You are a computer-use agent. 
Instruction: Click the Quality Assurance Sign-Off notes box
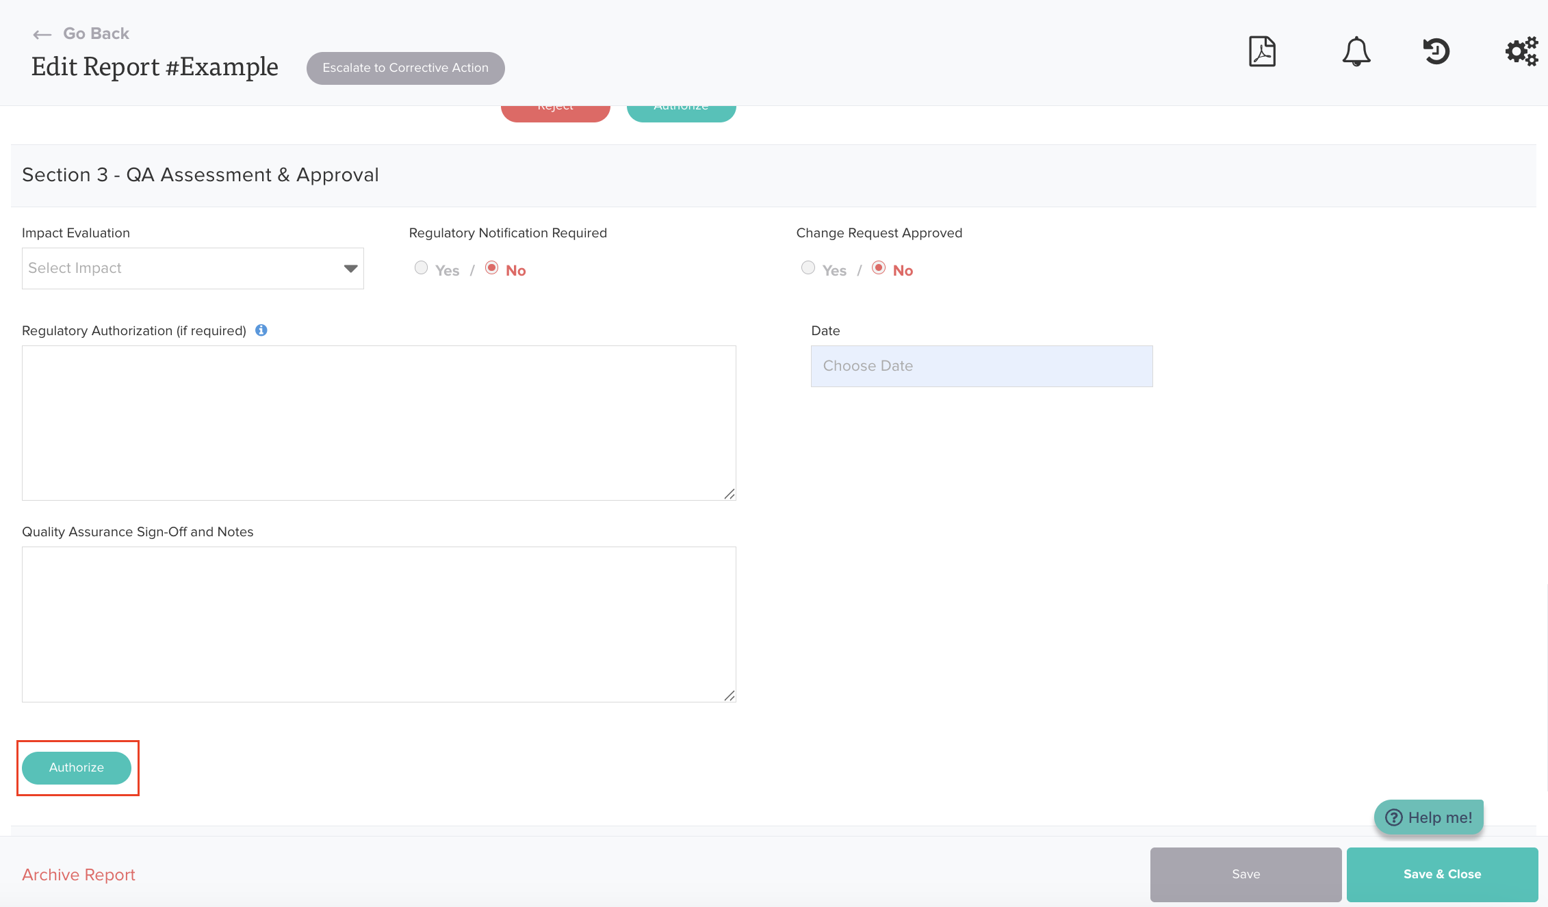378,624
